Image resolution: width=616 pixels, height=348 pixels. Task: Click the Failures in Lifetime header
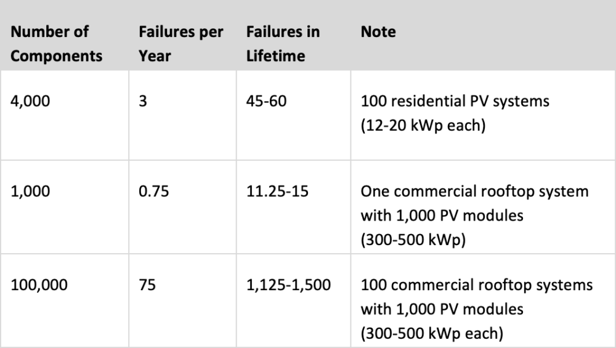[x=283, y=44]
